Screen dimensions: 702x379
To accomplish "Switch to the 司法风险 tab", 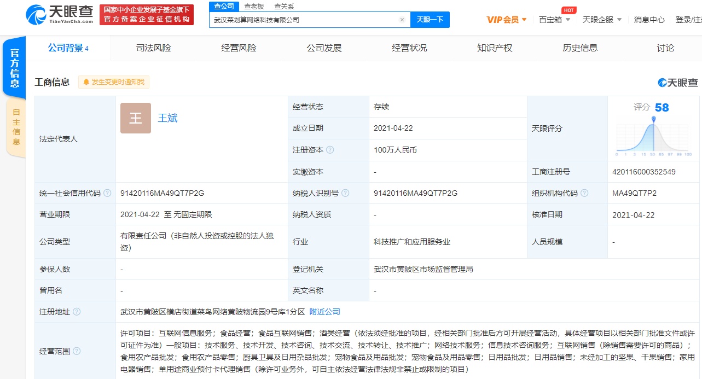I will point(154,48).
